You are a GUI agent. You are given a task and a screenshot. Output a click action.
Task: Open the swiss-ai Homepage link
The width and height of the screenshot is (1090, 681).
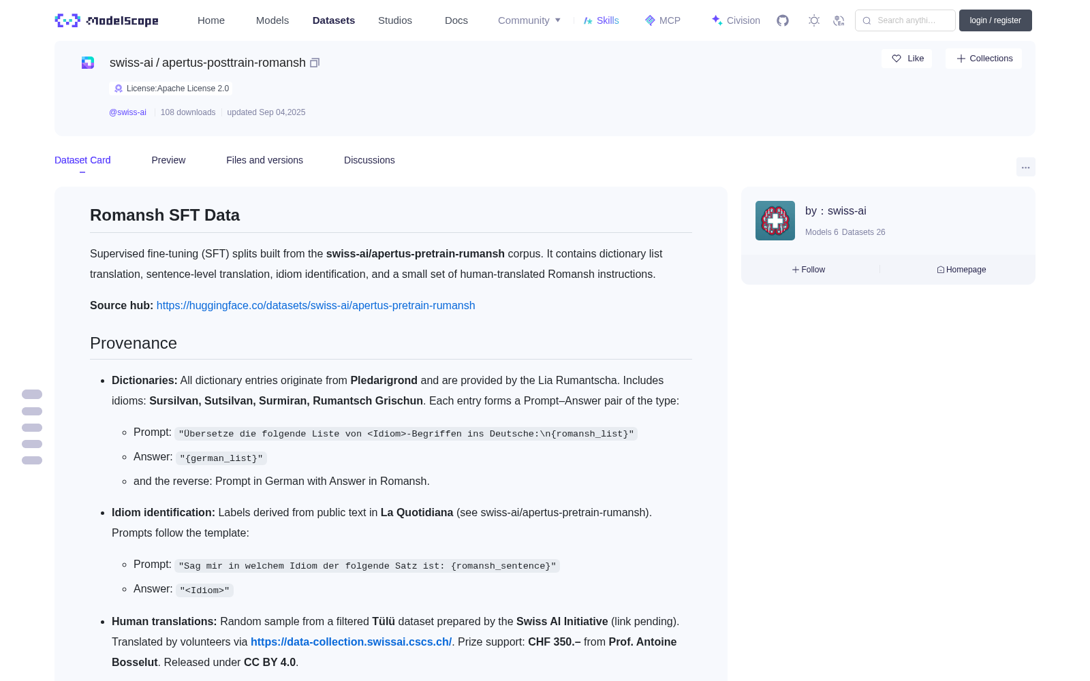[x=961, y=270]
